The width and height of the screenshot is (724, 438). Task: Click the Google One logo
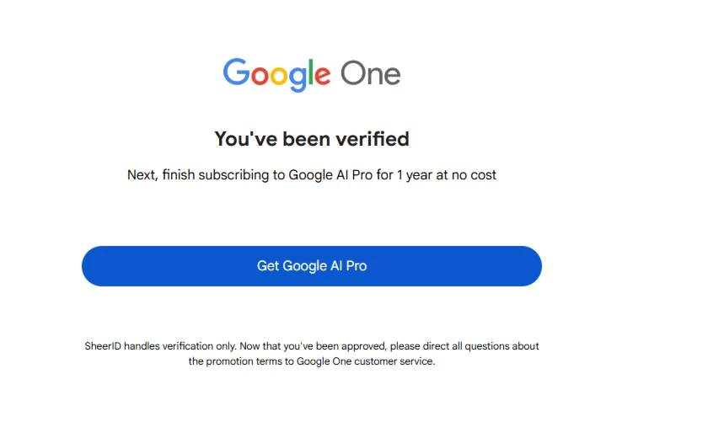(x=312, y=74)
